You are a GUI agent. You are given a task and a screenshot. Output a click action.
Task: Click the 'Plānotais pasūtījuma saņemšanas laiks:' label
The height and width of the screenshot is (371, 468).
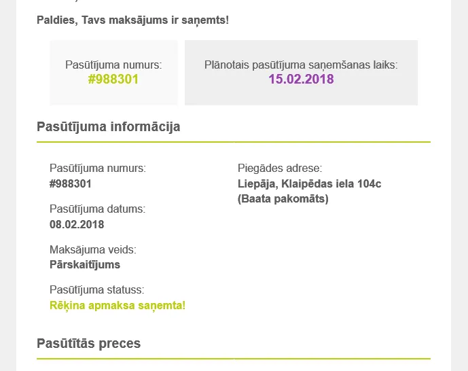(301, 65)
